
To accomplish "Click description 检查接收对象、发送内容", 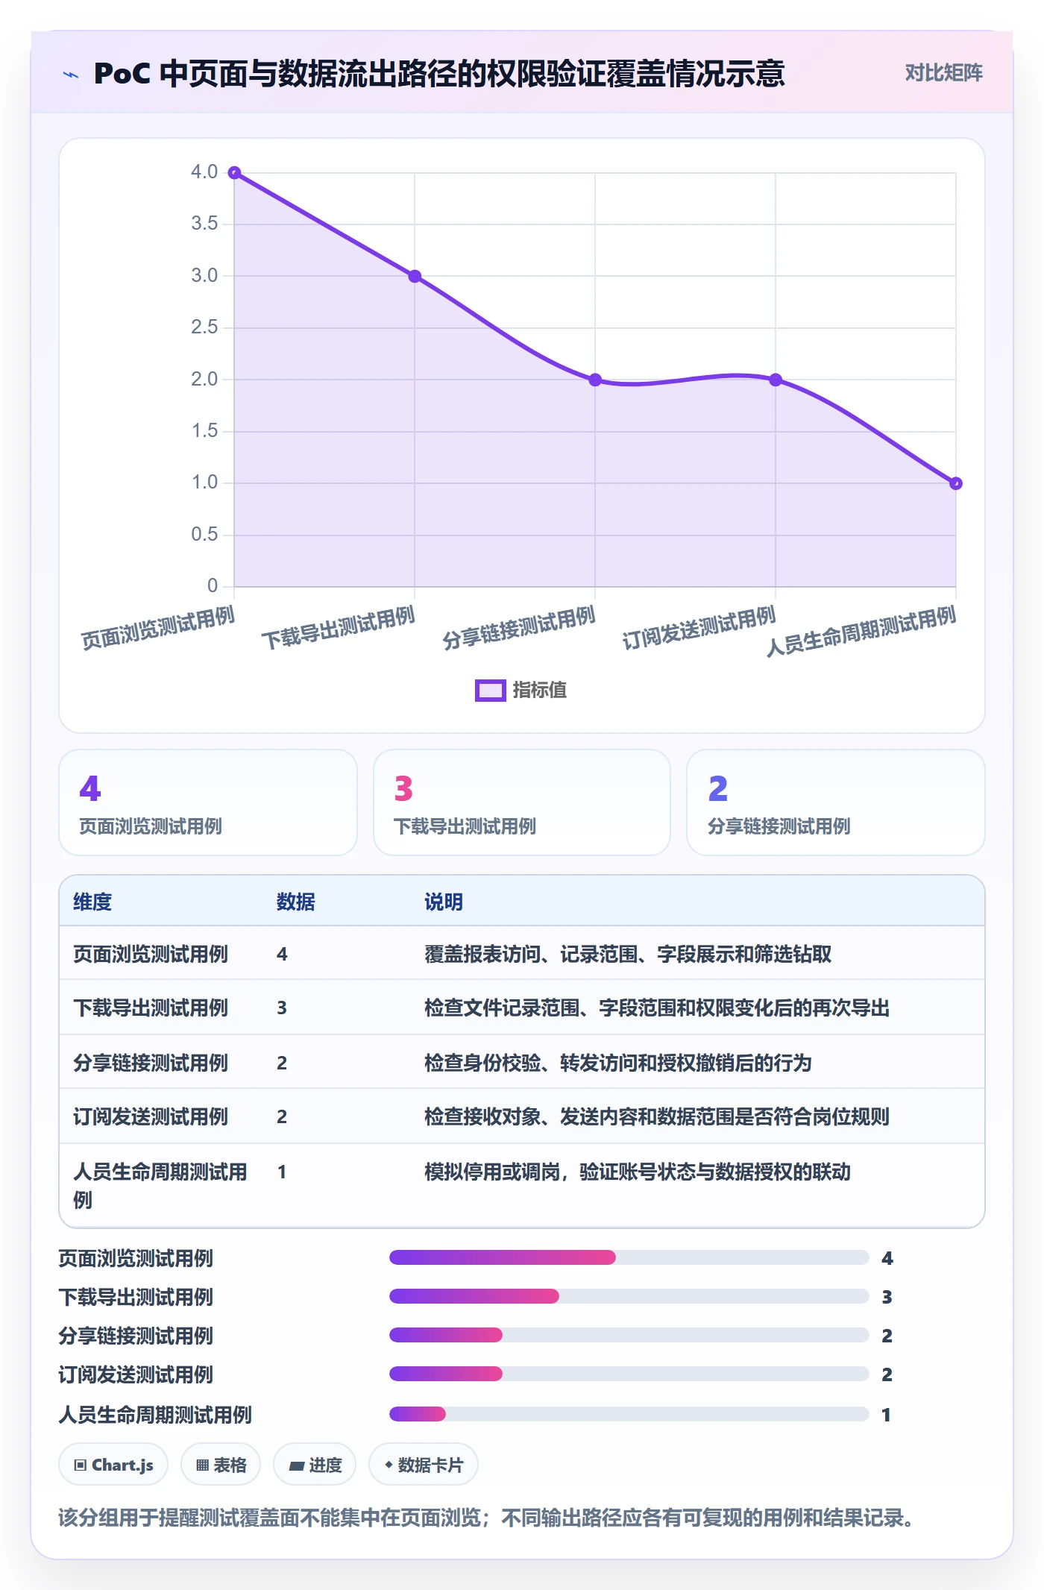I will coord(657,1117).
